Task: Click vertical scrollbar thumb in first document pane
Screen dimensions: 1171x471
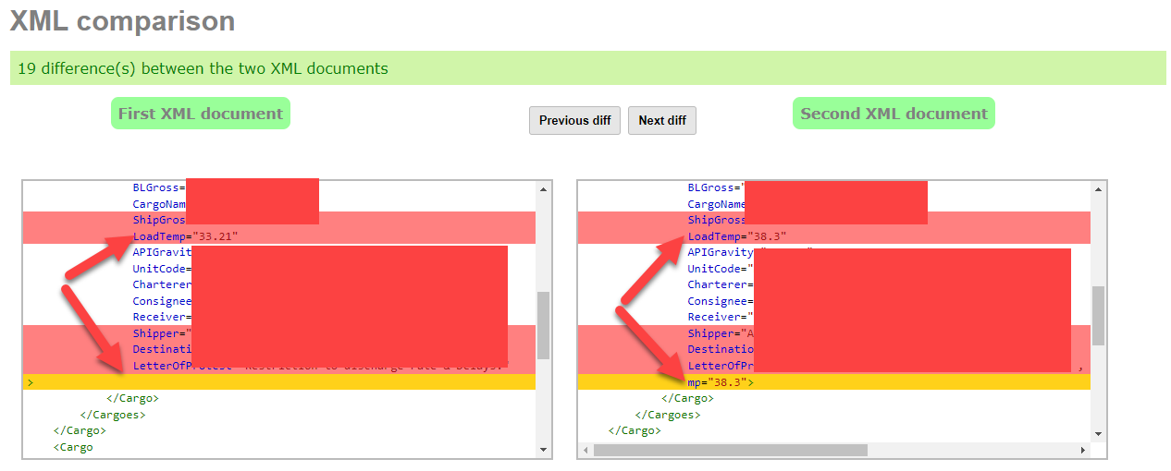Action: [x=543, y=325]
